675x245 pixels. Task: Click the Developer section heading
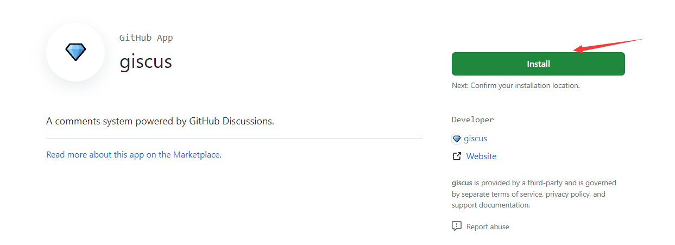(x=472, y=120)
